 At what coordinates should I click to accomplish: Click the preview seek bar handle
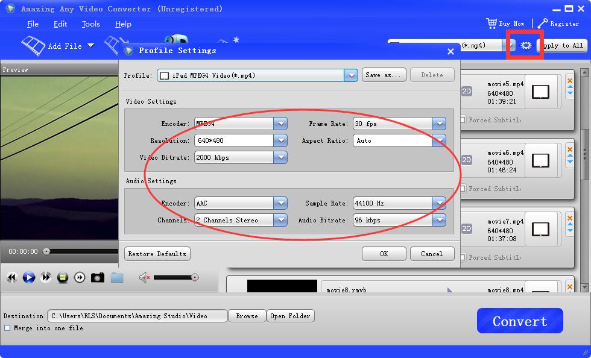tap(46, 251)
